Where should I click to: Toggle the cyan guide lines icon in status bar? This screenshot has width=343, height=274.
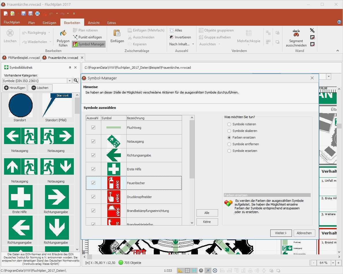click(194, 271)
